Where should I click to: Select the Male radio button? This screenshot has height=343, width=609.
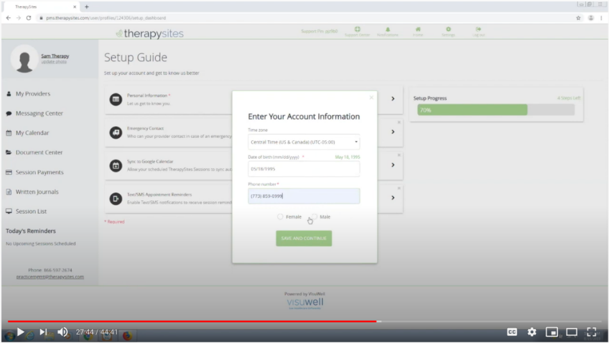tap(315, 217)
